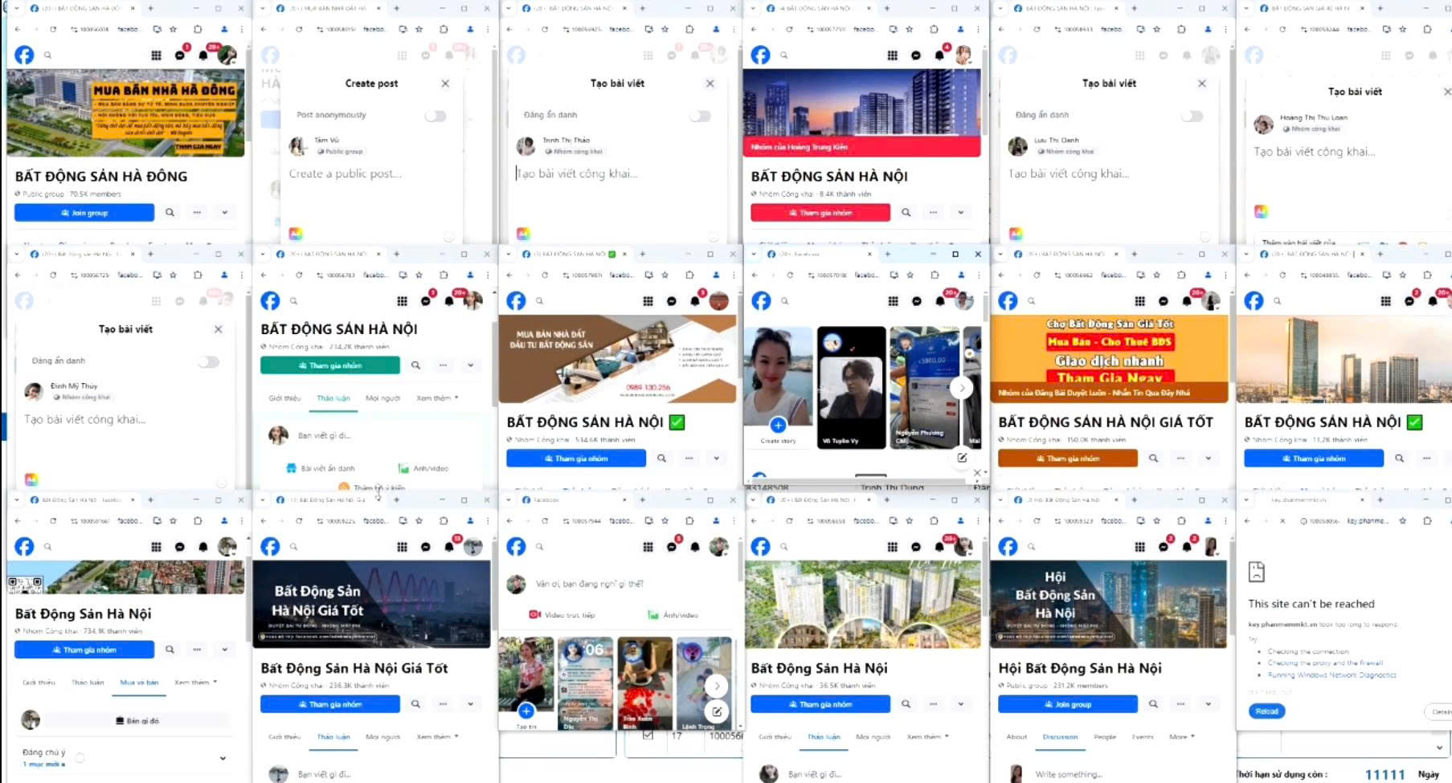The width and height of the screenshot is (1452, 783).
Task: Click Join group in BẤT ĐỘNG SẢN HÀ ĐÔNG
Action: pyautogui.click(x=84, y=213)
